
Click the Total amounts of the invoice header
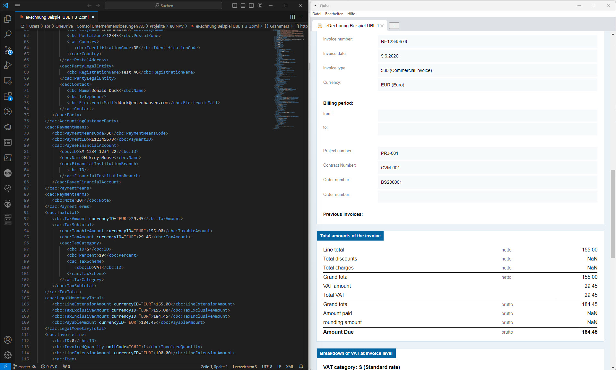350,236
